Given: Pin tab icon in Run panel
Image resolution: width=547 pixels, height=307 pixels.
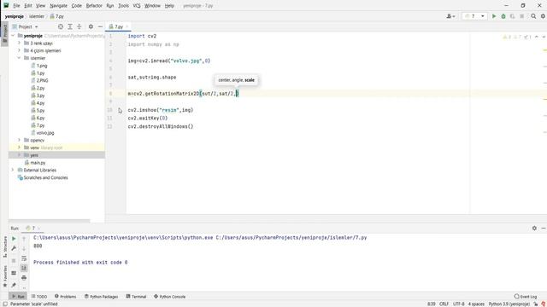Looking at the screenshot, I should pyautogui.click(x=14, y=285).
